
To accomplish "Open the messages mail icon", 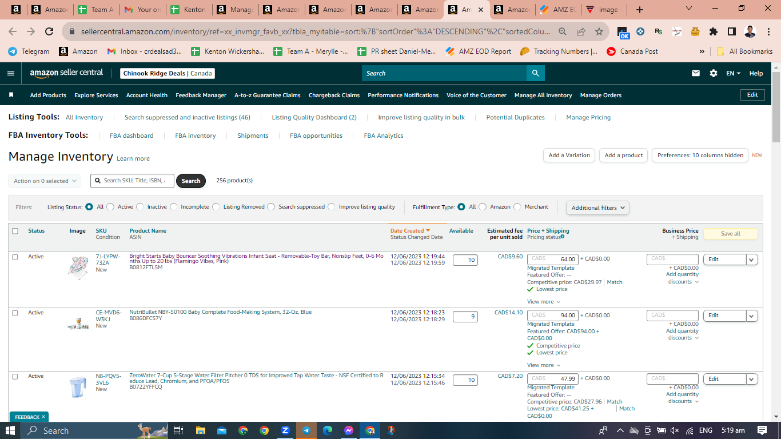I will tap(696, 73).
